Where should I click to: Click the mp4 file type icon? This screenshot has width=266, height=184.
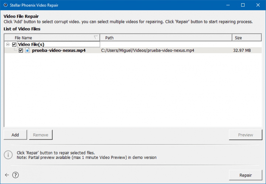click(x=27, y=50)
